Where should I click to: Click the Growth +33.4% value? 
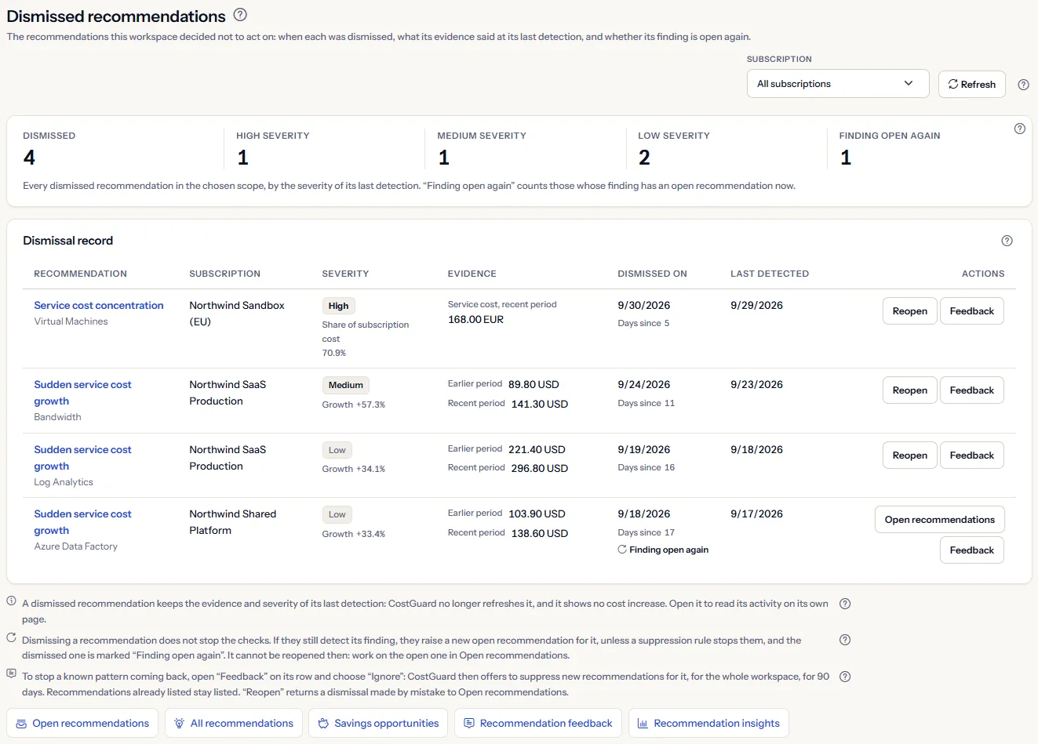pos(353,534)
